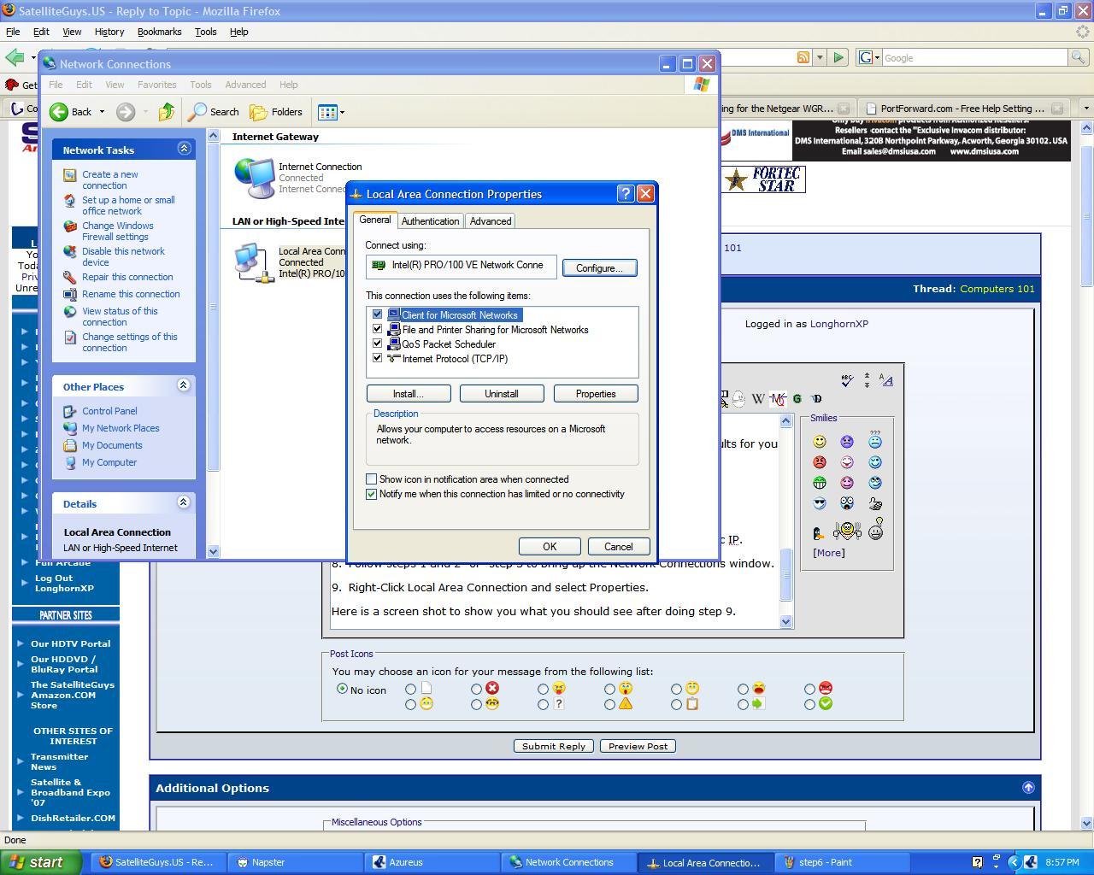Open Firefox Bookmarks menu

click(x=159, y=32)
